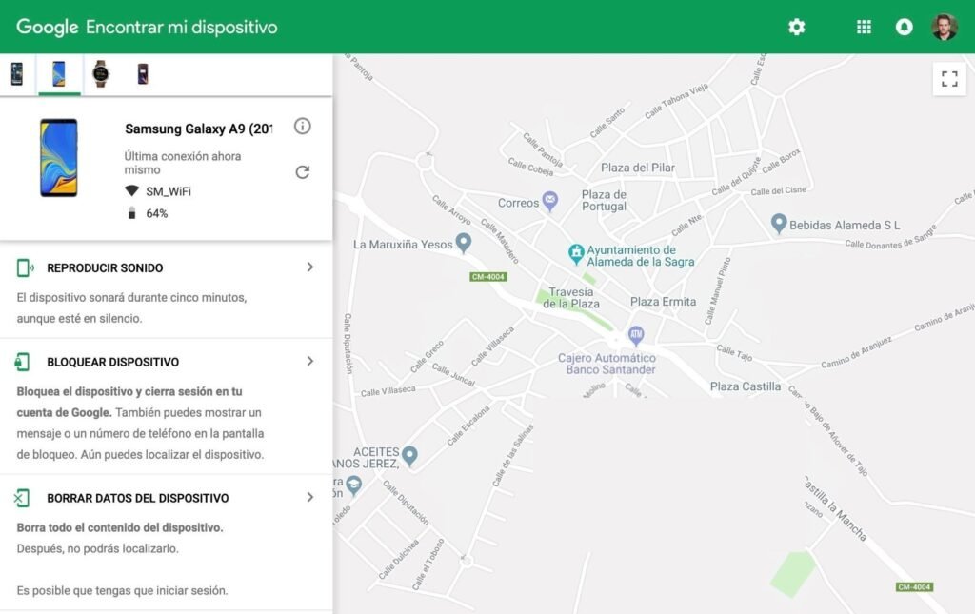Expand the Bloquear Dispositivo chevron
975x614 pixels.
[309, 362]
